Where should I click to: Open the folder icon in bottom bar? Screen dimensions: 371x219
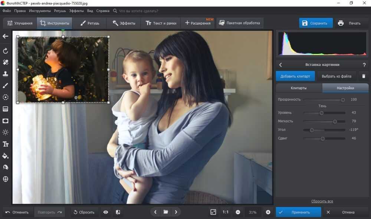pyautogui.click(x=166, y=212)
